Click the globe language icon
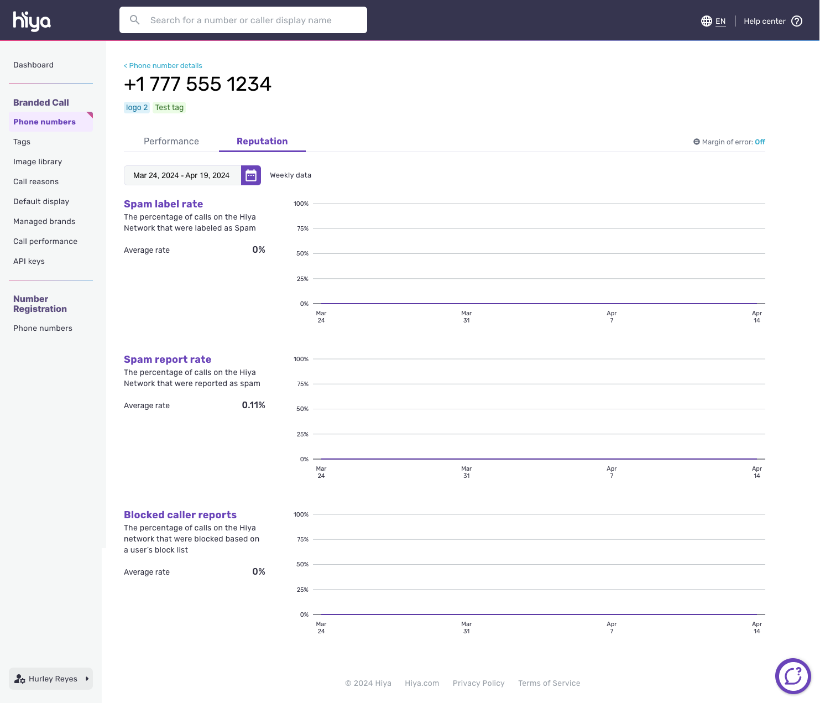820x703 pixels. (706, 21)
